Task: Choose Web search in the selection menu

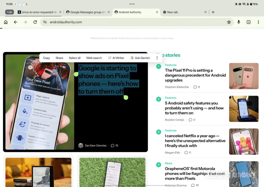Action: [x=94, y=58]
